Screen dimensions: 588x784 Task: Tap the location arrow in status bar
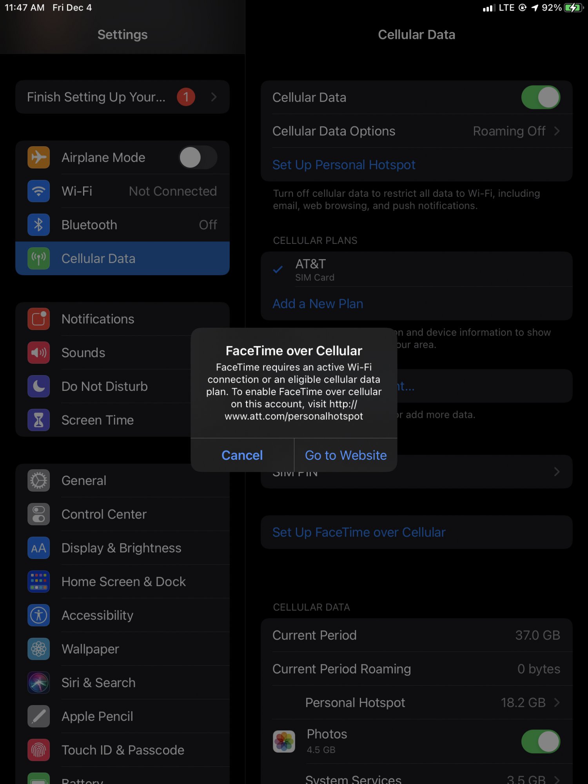pyautogui.click(x=535, y=8)
